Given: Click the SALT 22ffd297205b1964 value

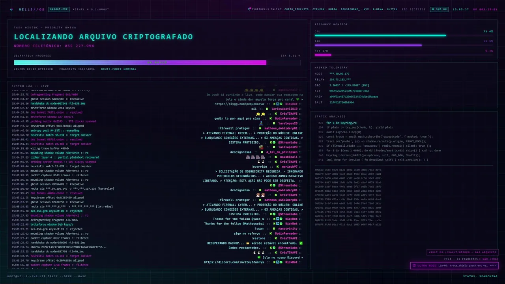Looking at the screenshot, I should click(x=342, y=102).
